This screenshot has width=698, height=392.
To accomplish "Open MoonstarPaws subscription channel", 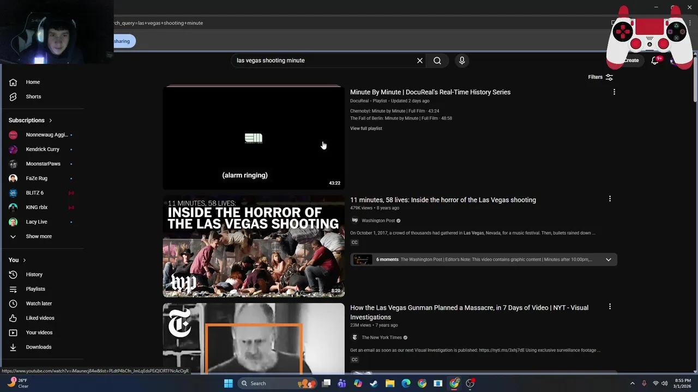I will point(43,164).
